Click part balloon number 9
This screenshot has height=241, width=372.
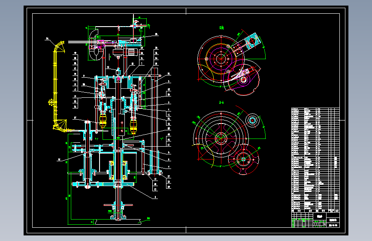click(84, 76)
